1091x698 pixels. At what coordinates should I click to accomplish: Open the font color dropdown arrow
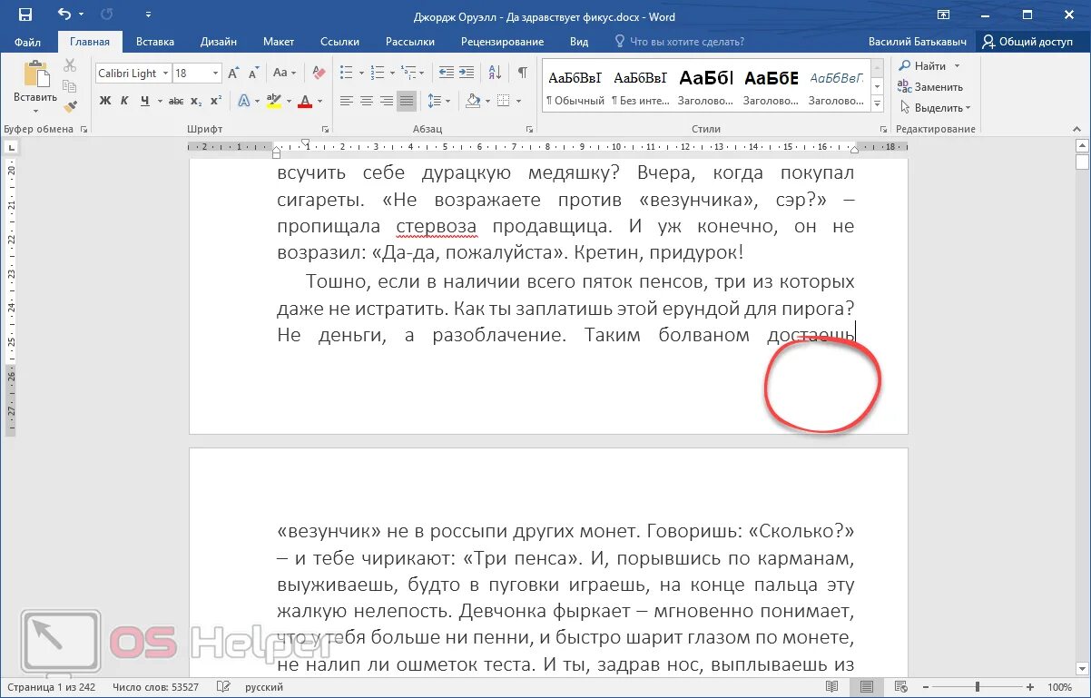pyautogui.click(x=320, y=101)
